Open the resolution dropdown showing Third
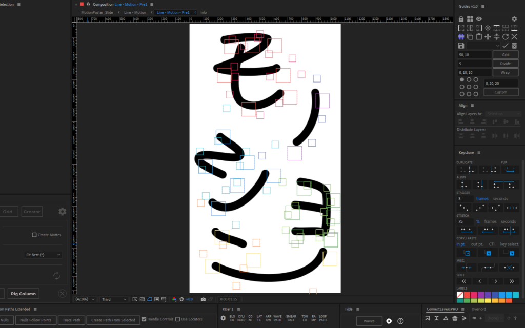Screen dimensions: 525x328 tap(114, 299)
